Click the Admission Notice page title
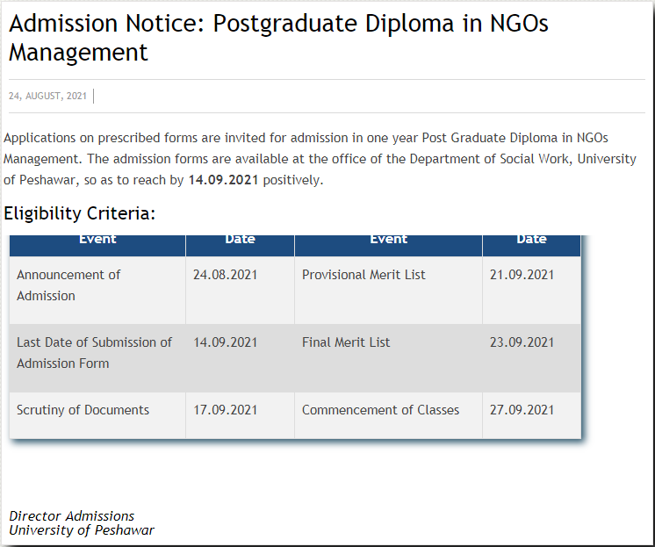655x547 pixels. click(278, 38)
